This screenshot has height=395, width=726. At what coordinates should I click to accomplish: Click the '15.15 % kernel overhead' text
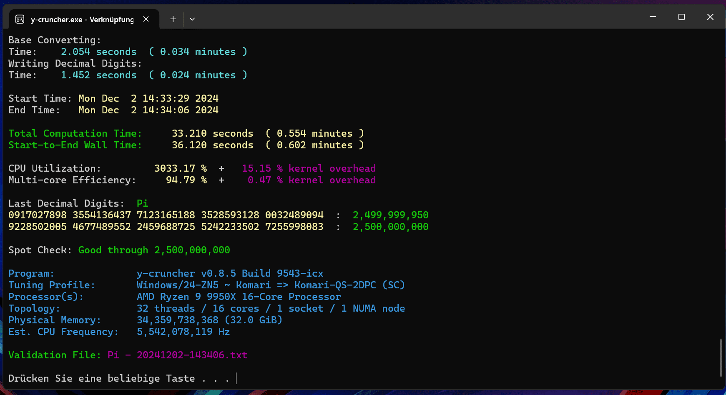[x=309, y=168]
